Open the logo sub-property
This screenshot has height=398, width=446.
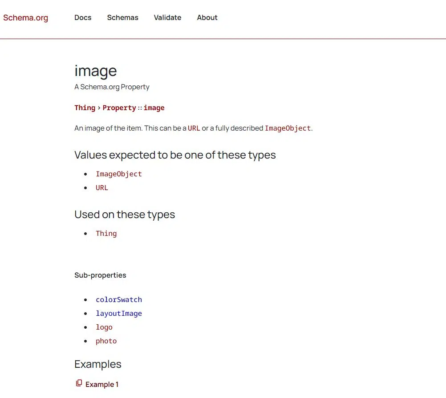tap(104, 327)
